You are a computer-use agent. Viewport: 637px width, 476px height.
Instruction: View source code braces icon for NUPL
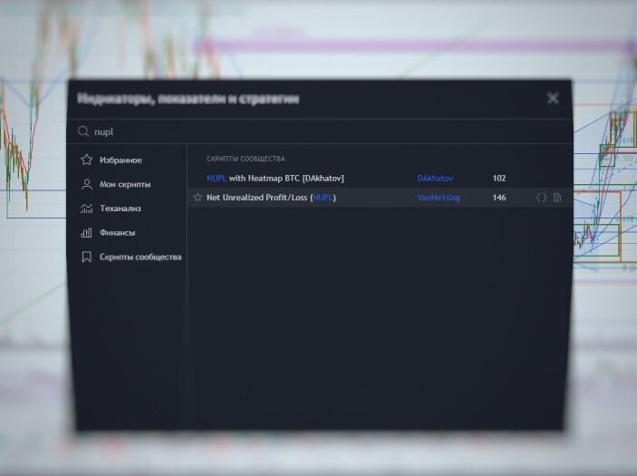pos(541,198)
